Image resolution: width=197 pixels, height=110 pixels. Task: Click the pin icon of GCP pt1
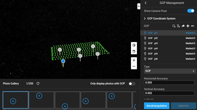145,33
